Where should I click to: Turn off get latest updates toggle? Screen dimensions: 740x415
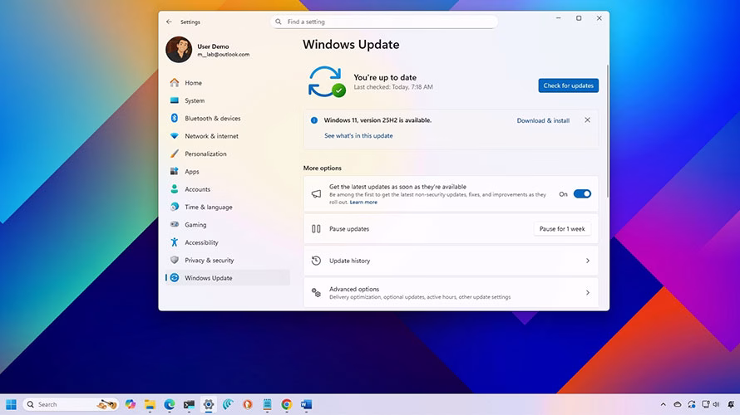coord(582,194)
